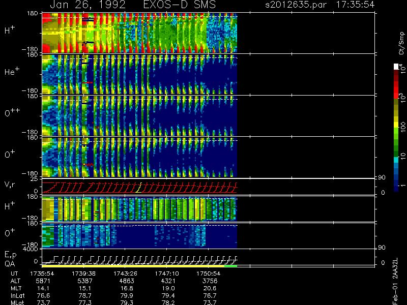407x305 pixels.
Task: Click the UT value '1747:10'
Action: pos(167,273)
